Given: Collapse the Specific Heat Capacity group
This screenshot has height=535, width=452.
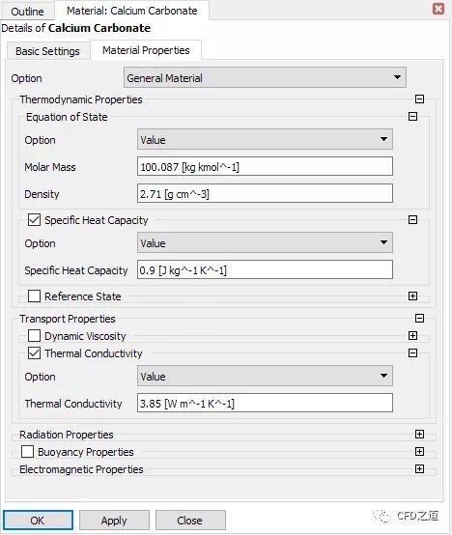Looking at the screenshot, I should tap(412, 220).
